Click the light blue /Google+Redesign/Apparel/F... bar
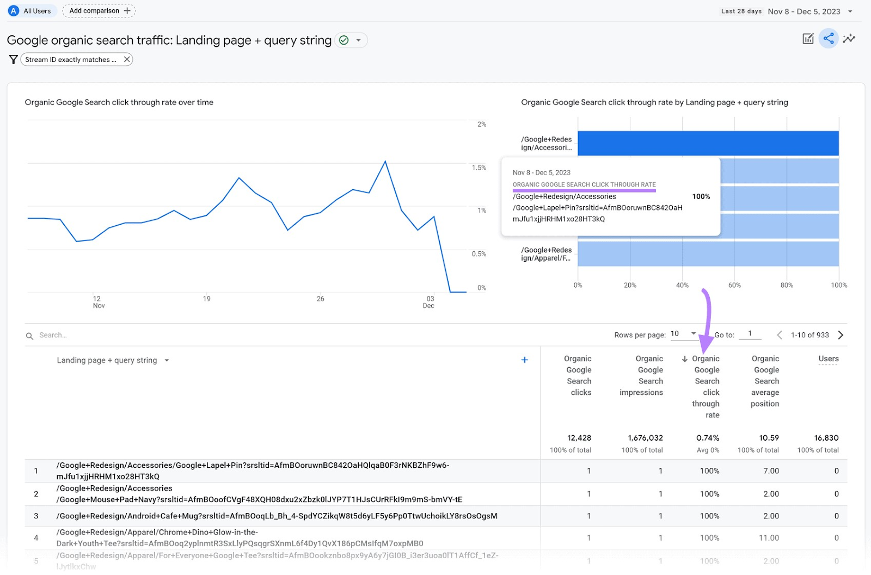The width and height of the screenshot is (871, 575). [x=708, y=254]
